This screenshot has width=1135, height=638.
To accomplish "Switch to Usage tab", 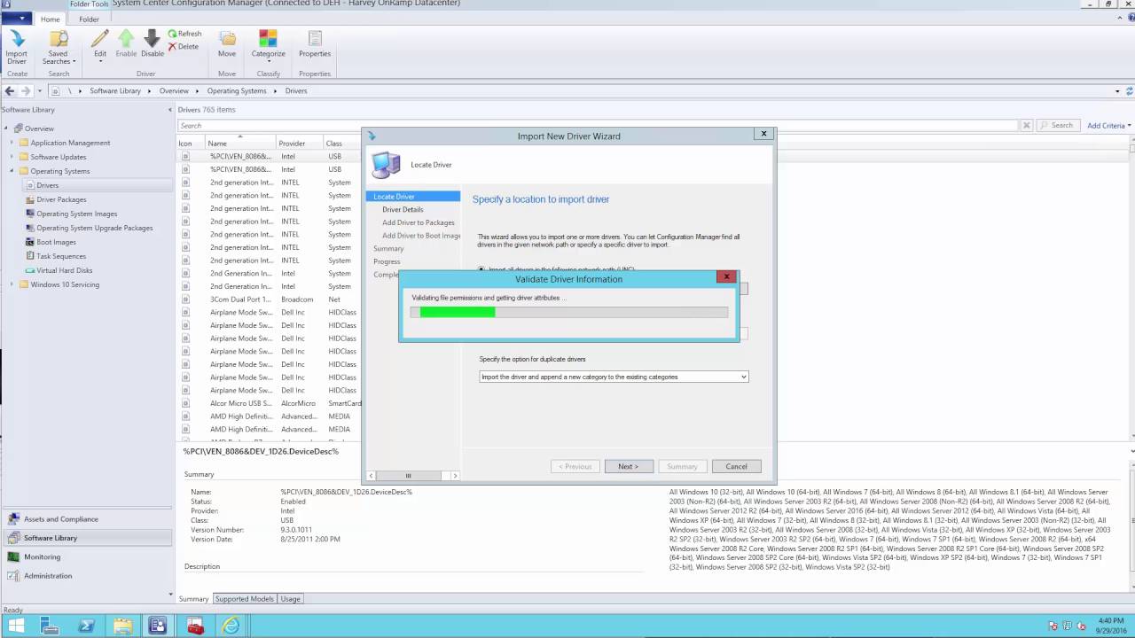I will click(x=291, y=599).
